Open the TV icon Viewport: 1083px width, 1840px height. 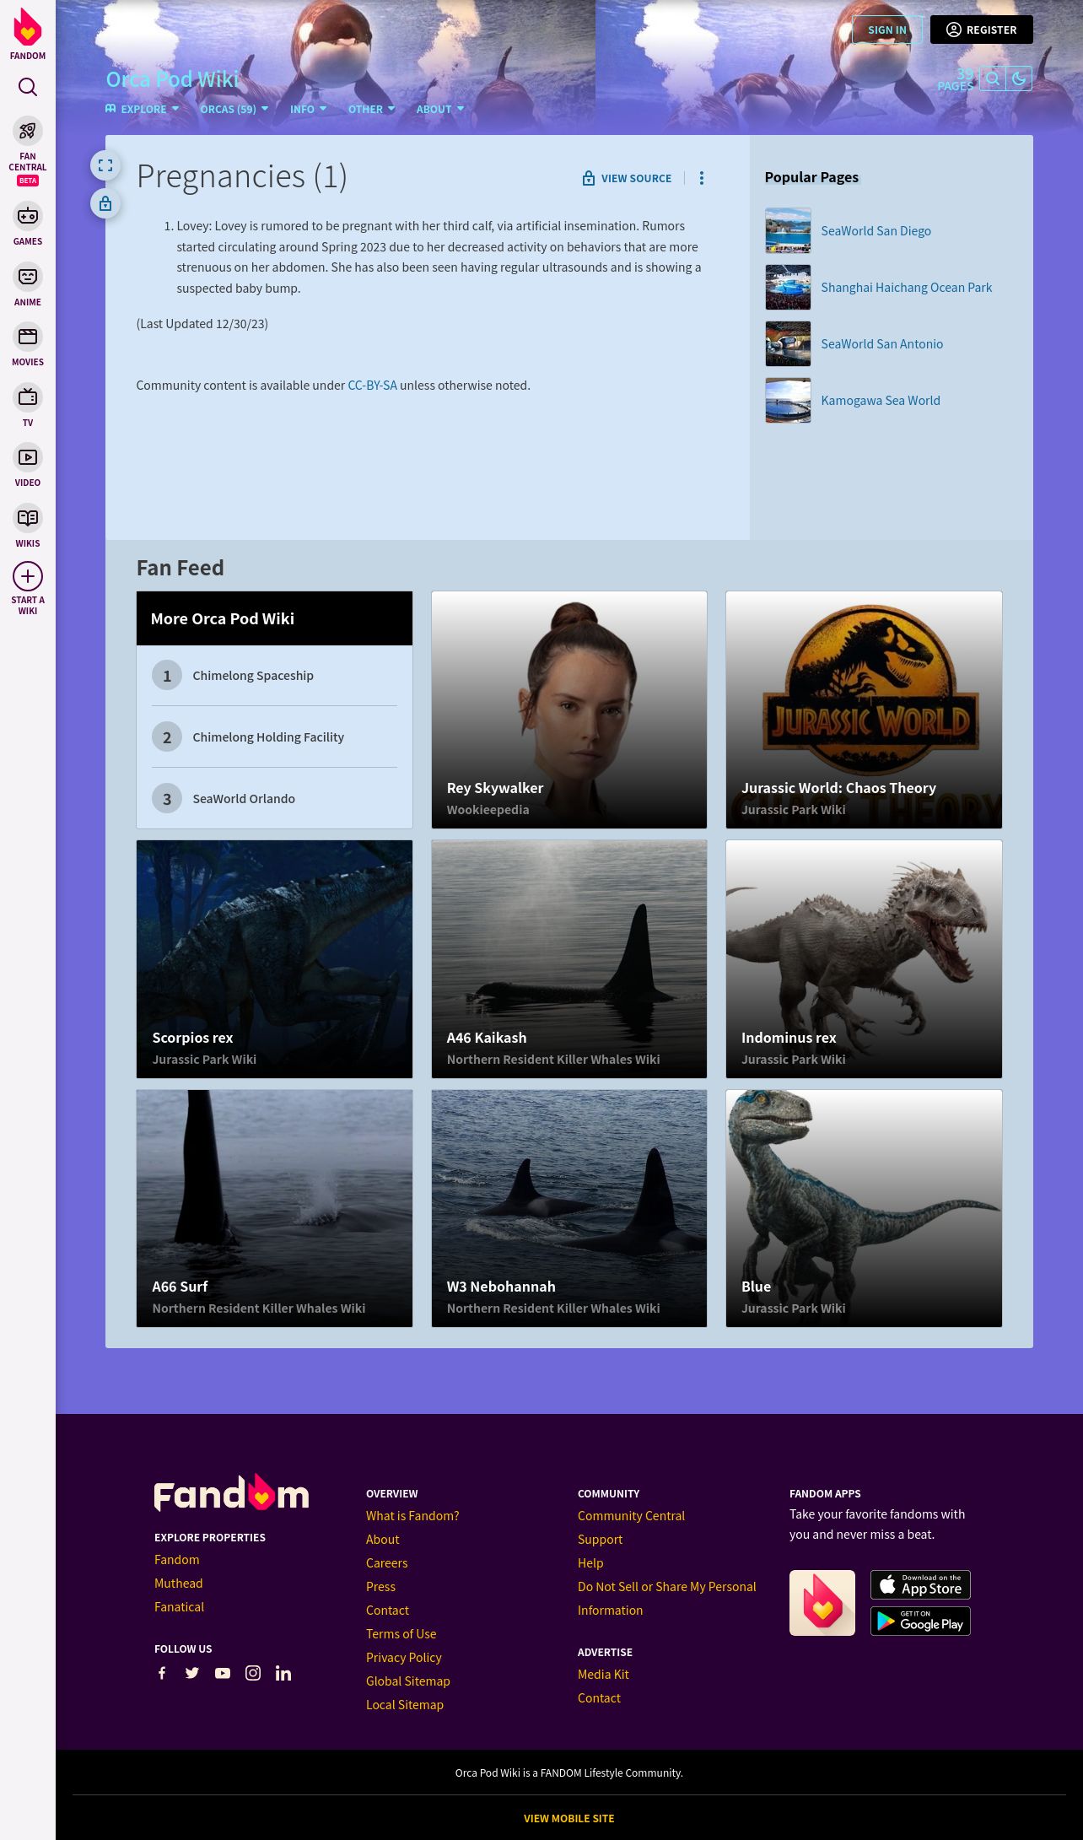pyautogui.click(x=28, y=397)
